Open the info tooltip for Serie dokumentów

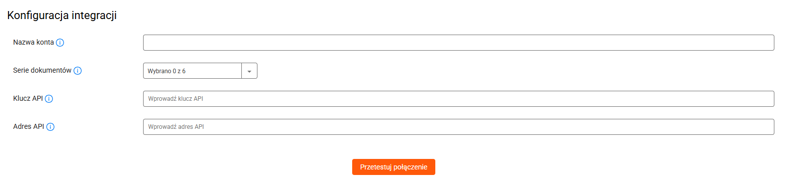[78, 71]
